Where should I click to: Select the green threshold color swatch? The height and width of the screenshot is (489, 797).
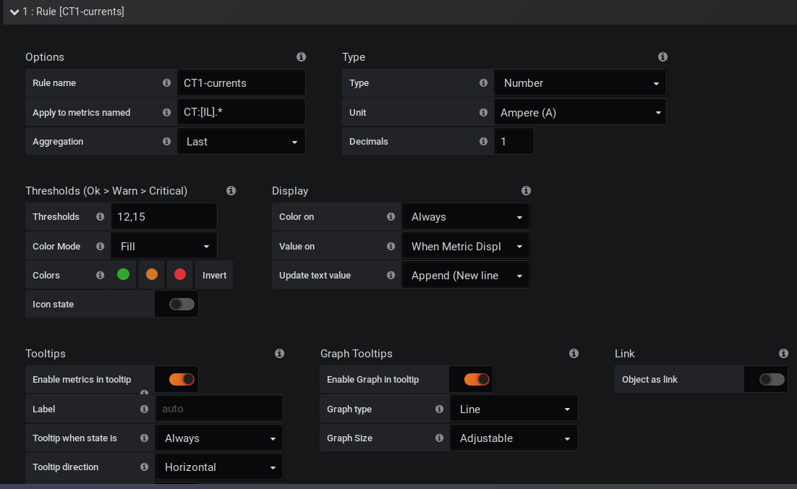(x=123, y=275)
